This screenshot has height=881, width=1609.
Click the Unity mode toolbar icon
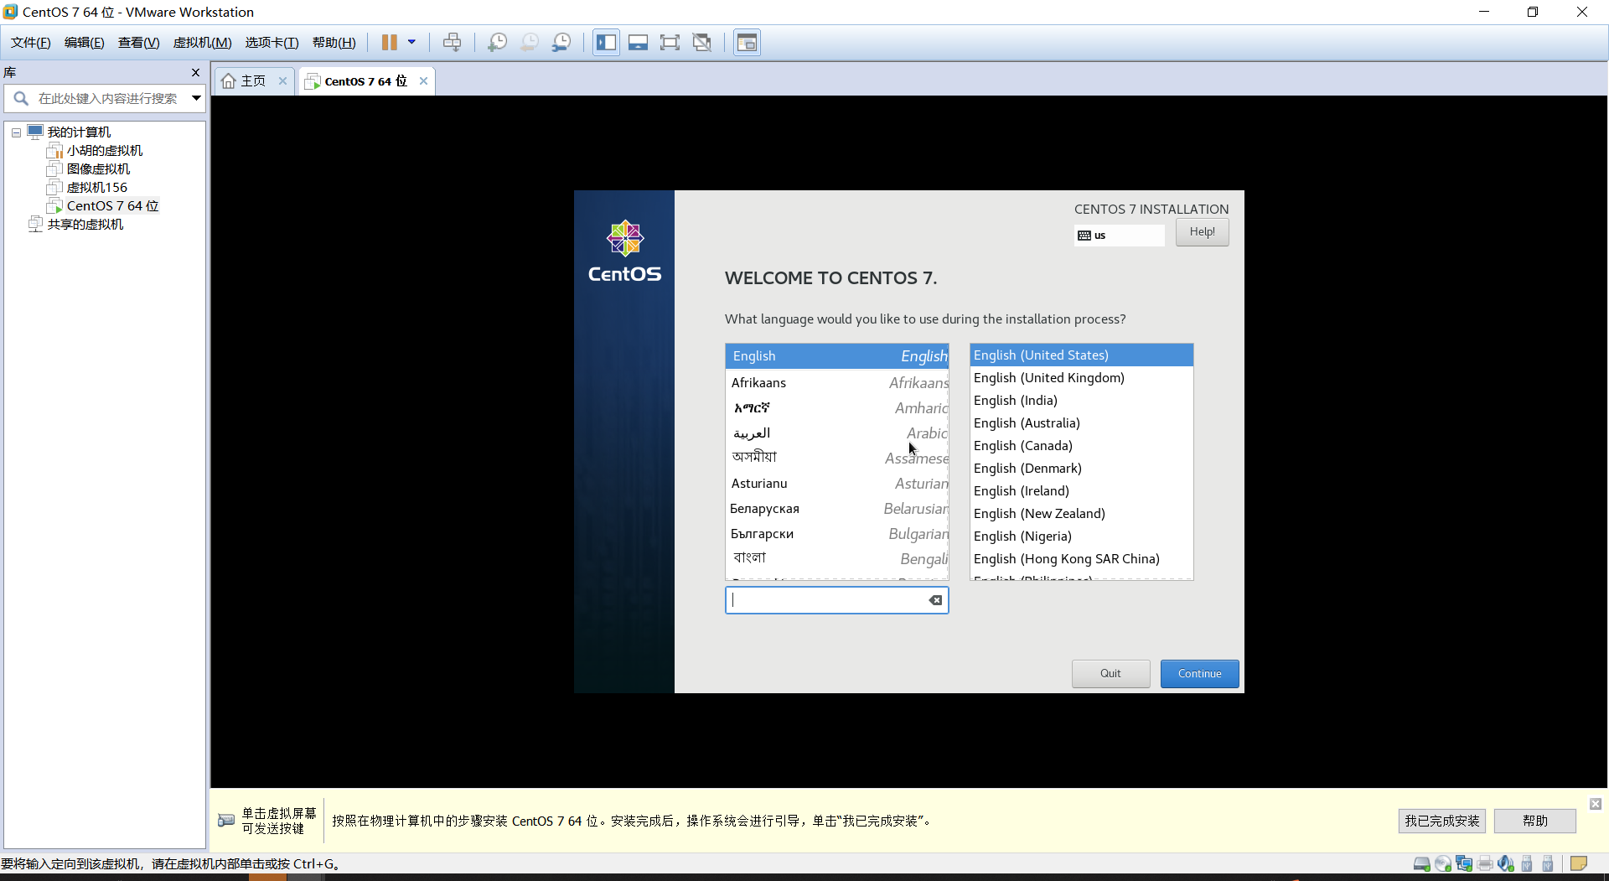(702, 43)
